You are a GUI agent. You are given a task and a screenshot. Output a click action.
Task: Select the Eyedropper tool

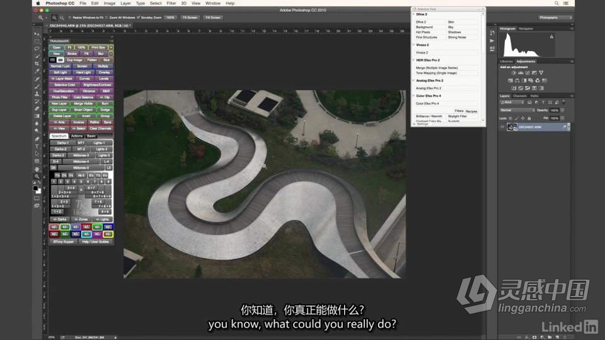click(37, 71)
